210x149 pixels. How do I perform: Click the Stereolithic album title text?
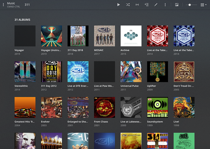[x=21, y=86]
